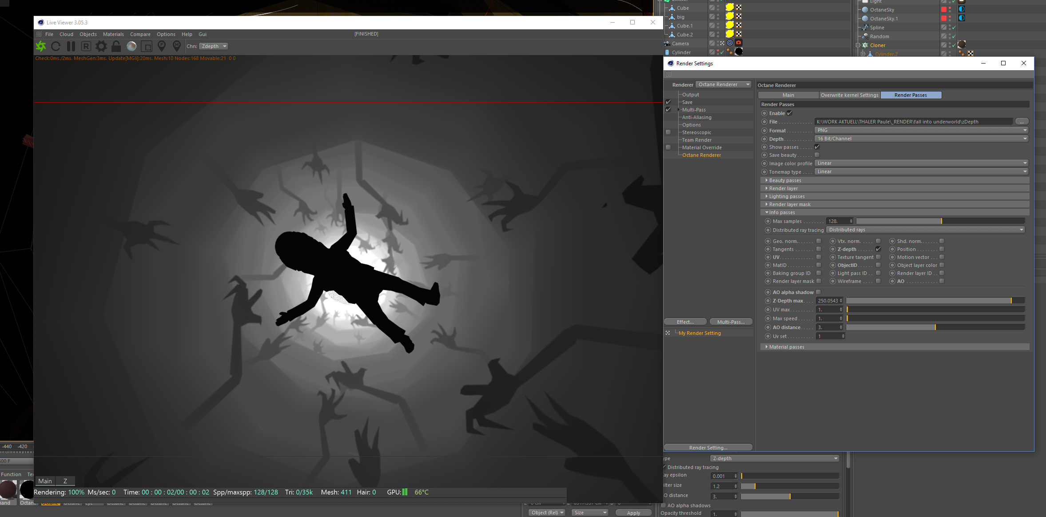Enable the Save beauty checkbox
The image size is (1046, 517).
[x=817, y=155]
